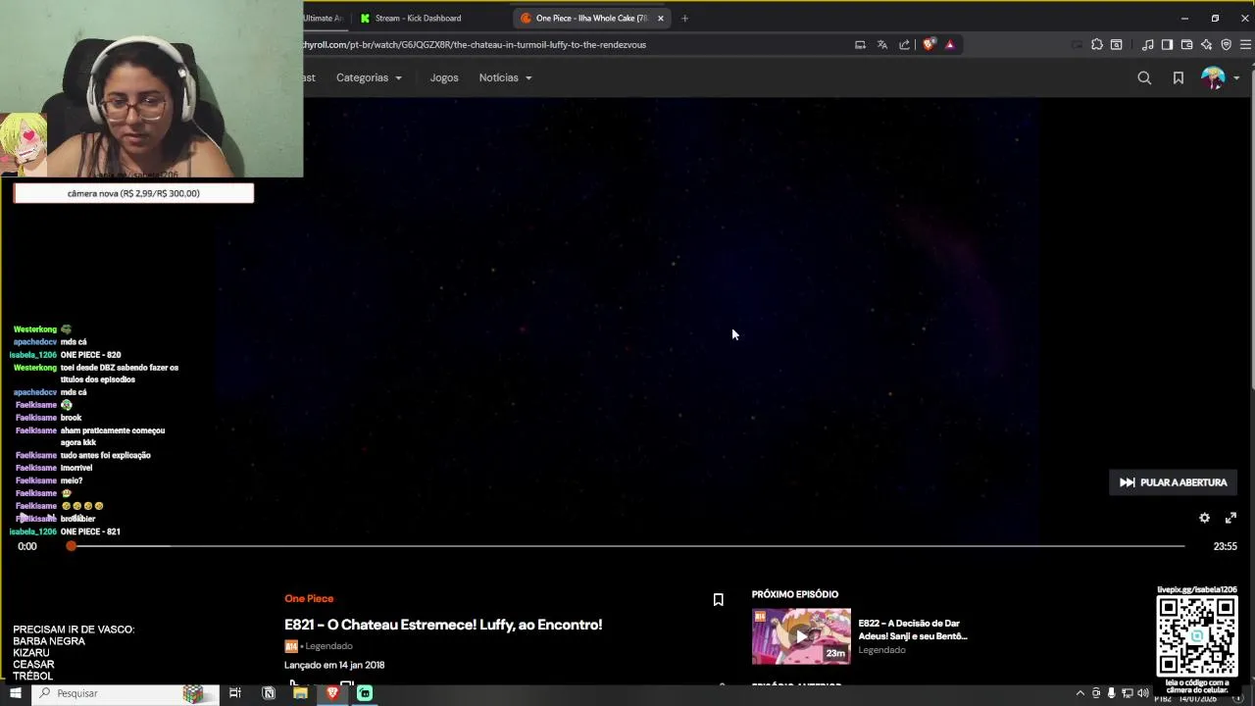
Task: Close the One Piece browser tab
Action: [660, 18]
